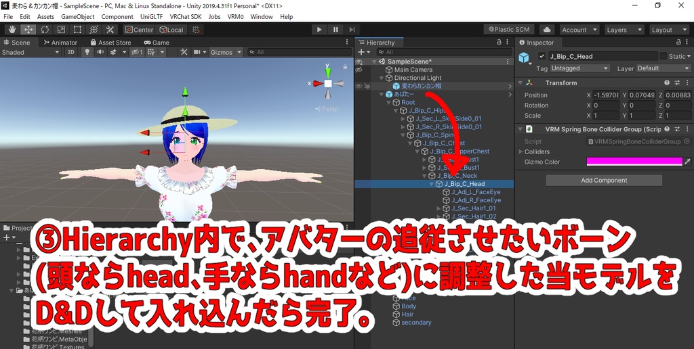This screenshot has width=694, height=349.
Task: Open the UniGLTF menu
Action: 151,17
